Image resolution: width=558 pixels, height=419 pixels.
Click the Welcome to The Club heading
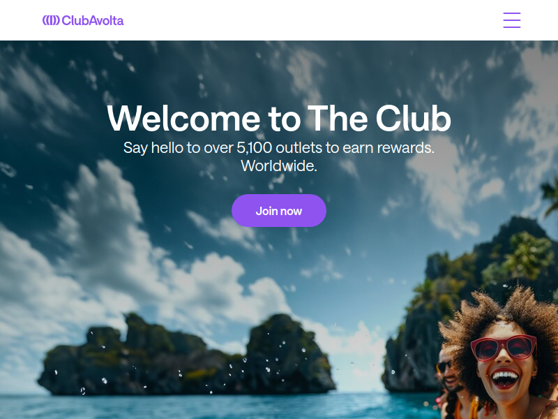(279, 118)
